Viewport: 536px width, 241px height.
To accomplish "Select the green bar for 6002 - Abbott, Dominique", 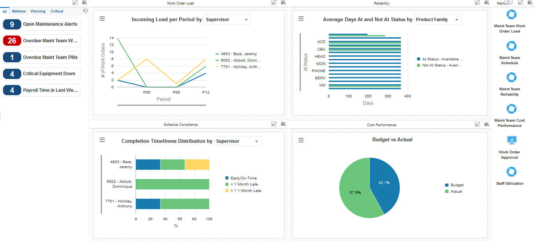I will pyautogui.click(x=172, y=184).
